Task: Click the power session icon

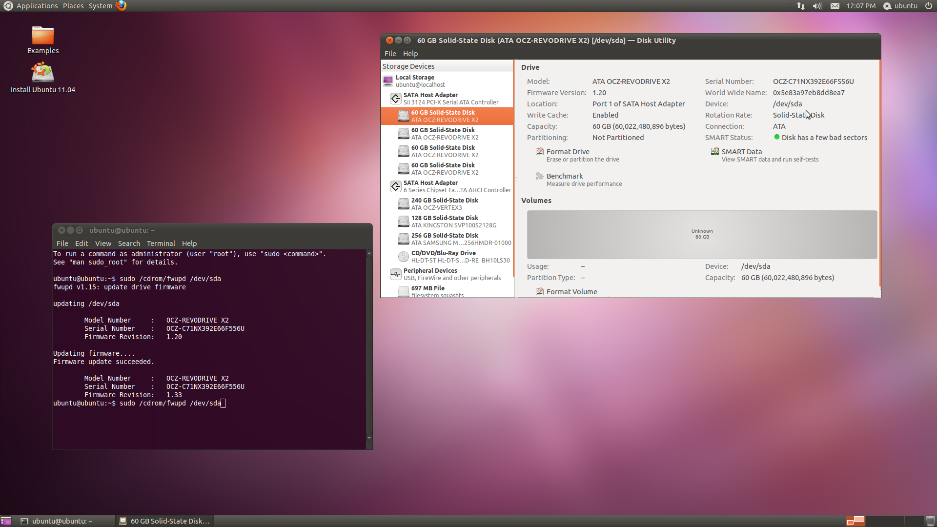Action: [929, 6]
